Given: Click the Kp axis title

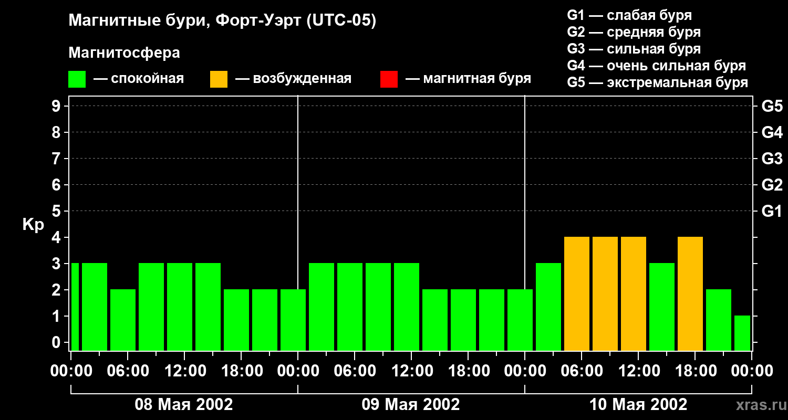Looking at the screenshot, I should tap(33, 225).
